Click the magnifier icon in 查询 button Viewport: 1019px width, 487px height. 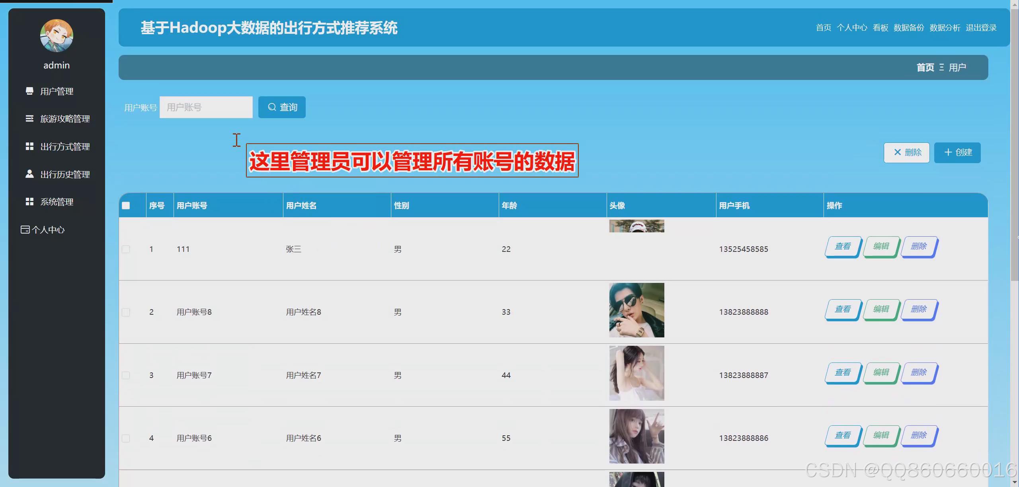pyautogui.click(x=272, y=107)
